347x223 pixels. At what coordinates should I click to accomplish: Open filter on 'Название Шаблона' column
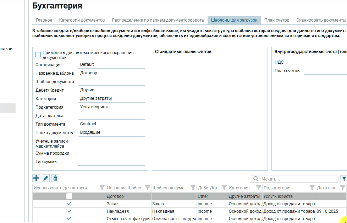coord(148,188)
